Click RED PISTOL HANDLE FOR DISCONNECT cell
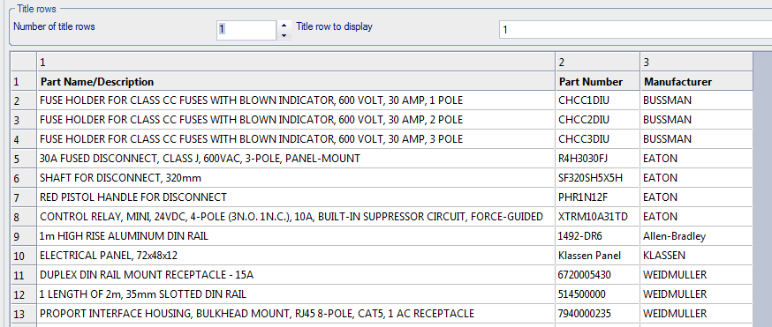 click(x=295, y=197)
